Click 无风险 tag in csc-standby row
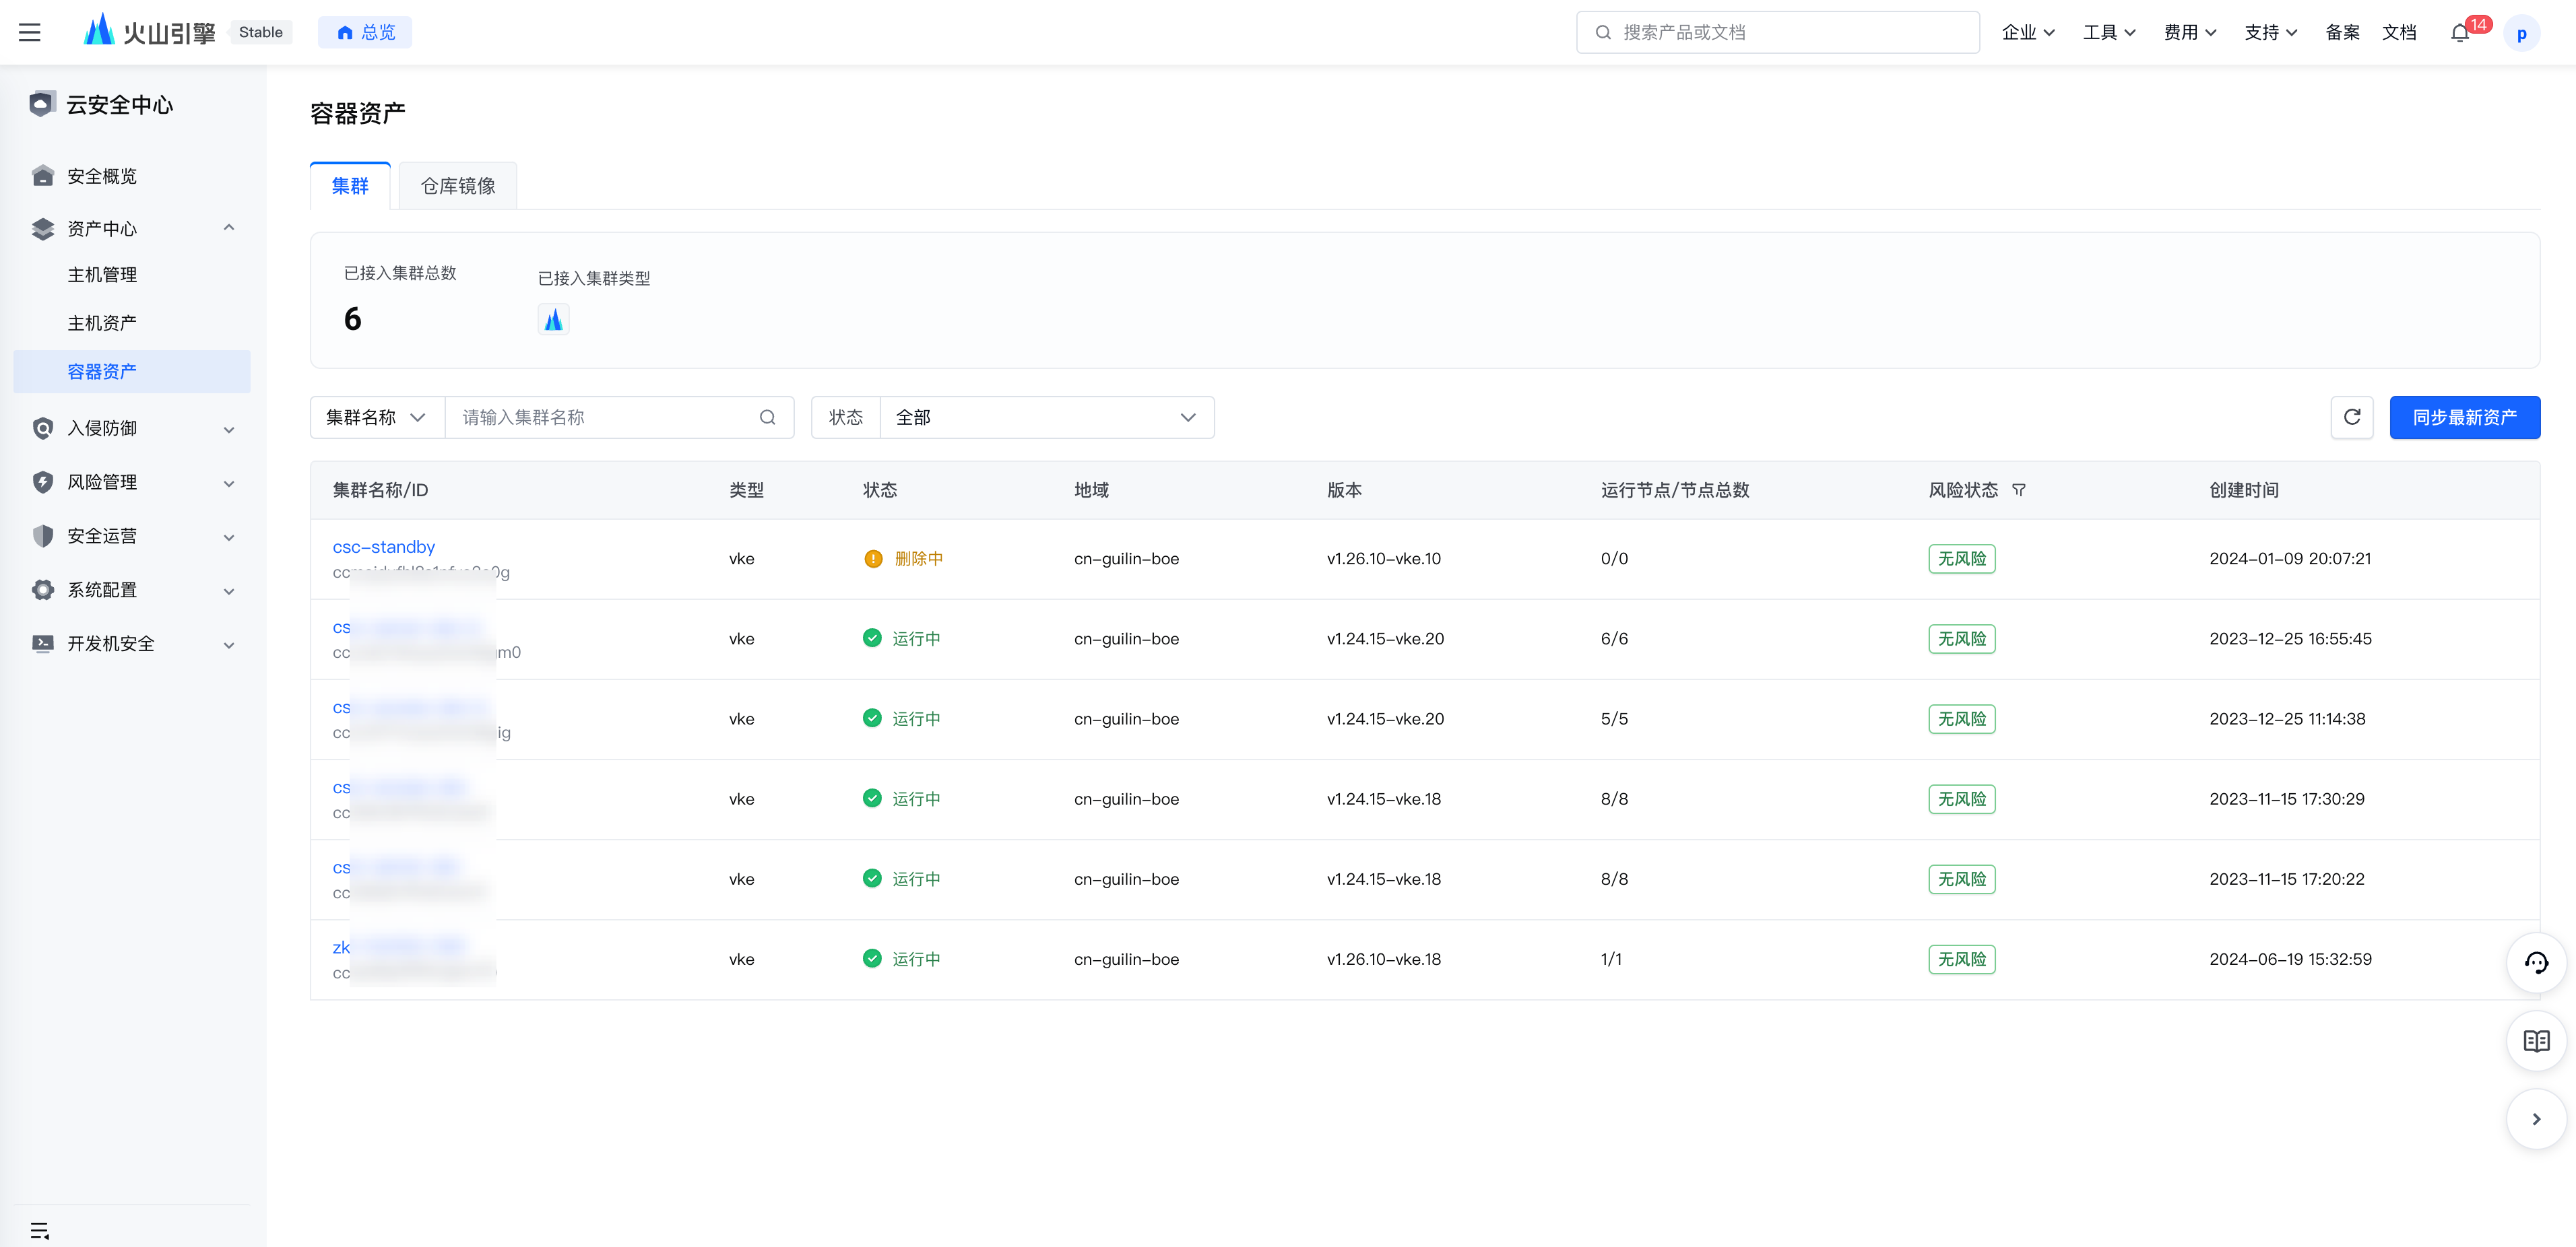2576x1247 pixels. pos(1961,559)
